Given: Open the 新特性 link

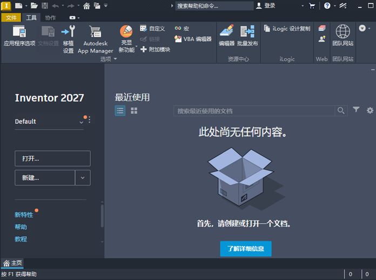Looking at the screenshot, I should tap(24, 215).
